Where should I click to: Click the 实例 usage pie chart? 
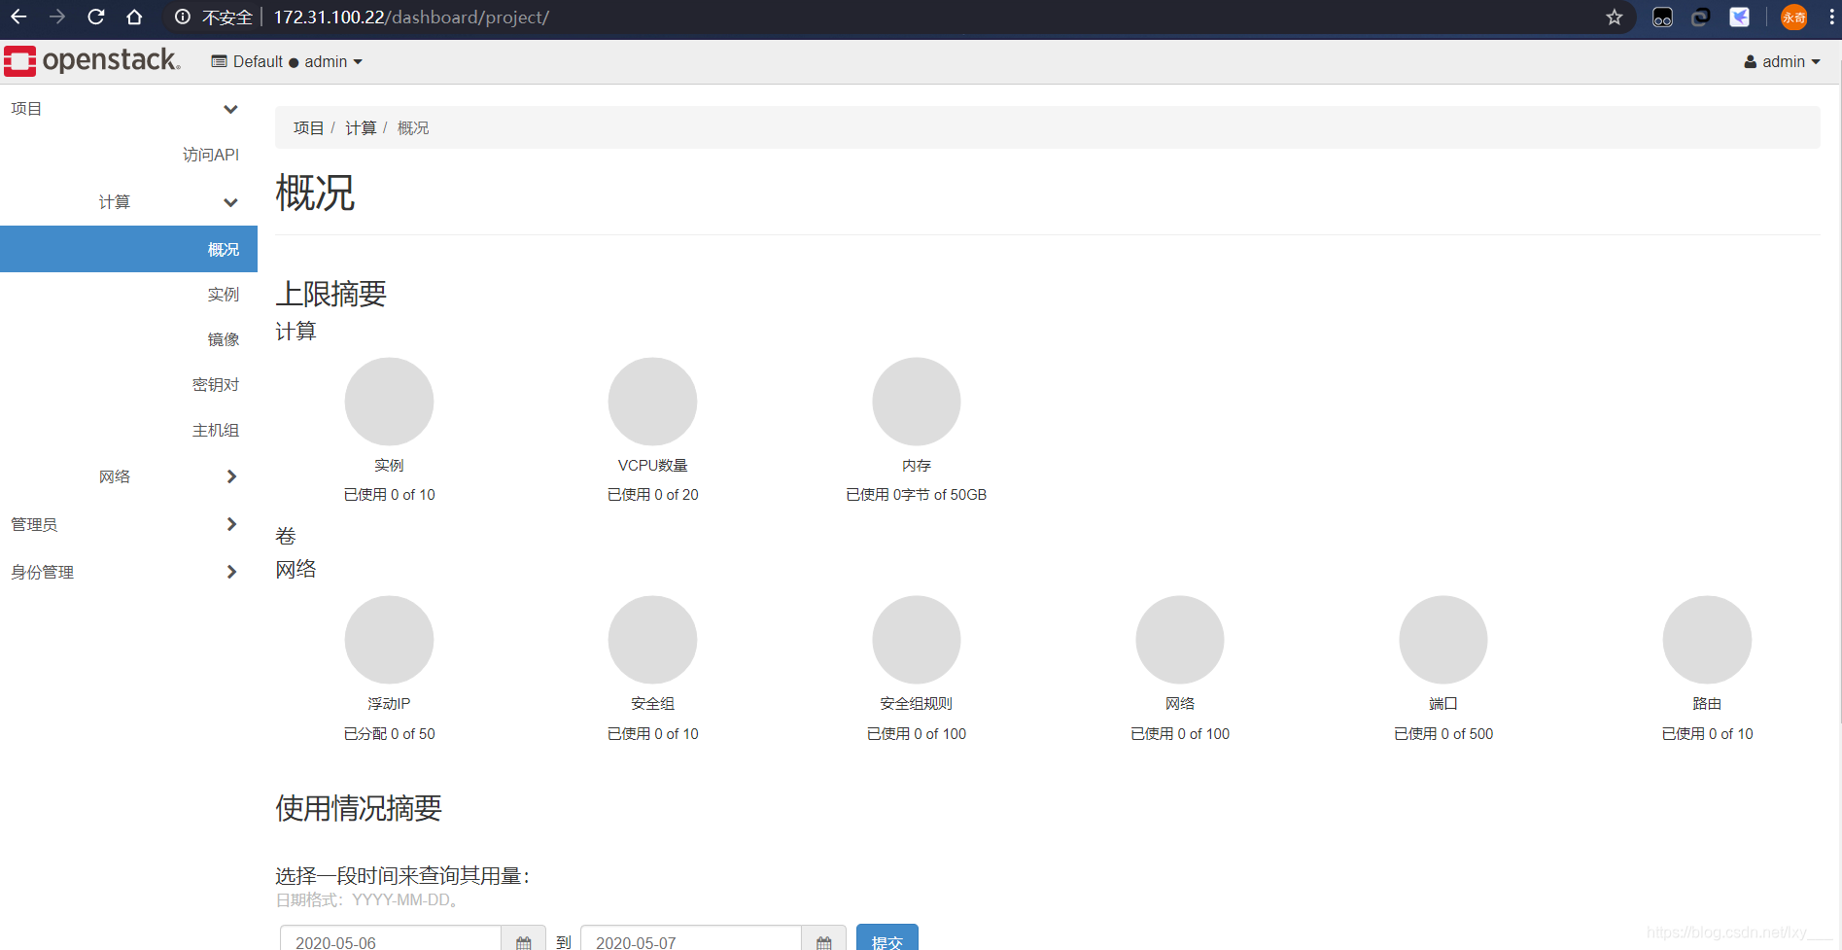pyautogui.click(x=389, y=402)
